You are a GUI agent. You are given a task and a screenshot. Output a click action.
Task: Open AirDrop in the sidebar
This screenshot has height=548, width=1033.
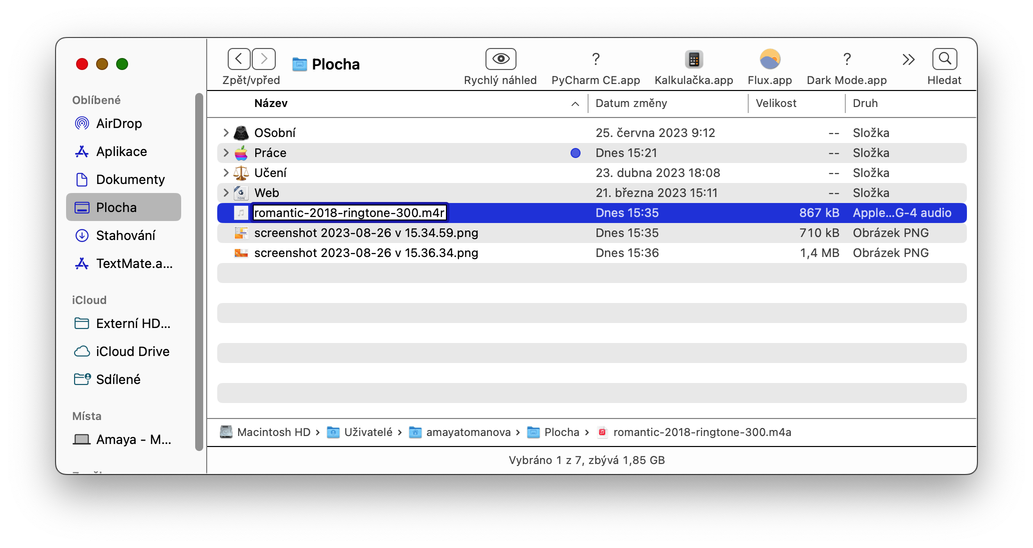[119, 123]
